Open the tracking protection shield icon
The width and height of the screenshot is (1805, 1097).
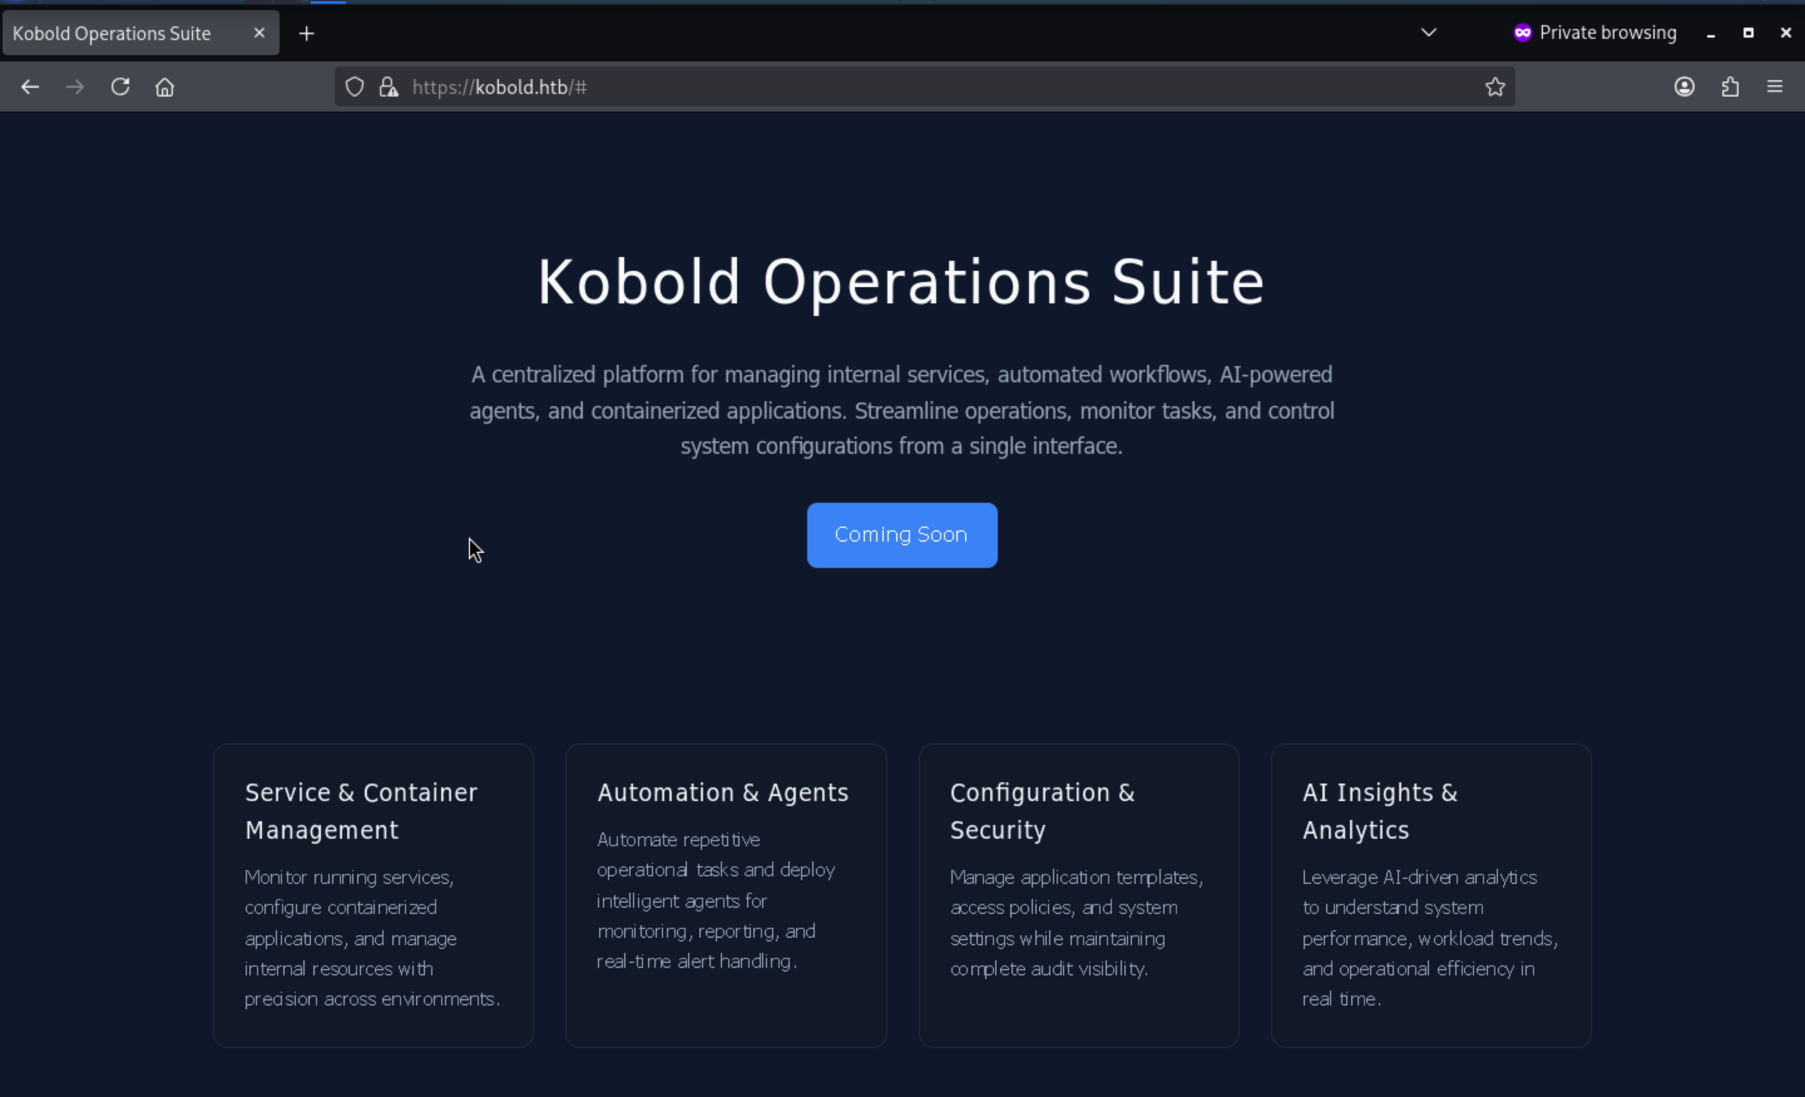pyautogui.click(x=355, y=87)
